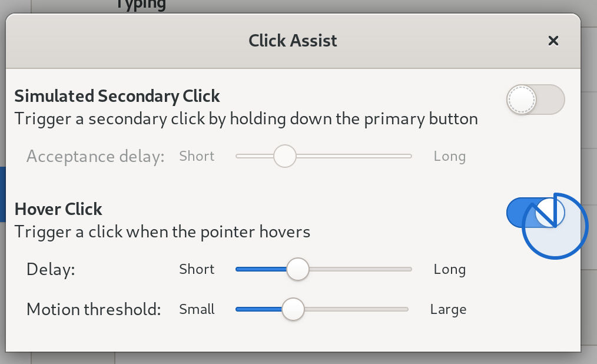
Task: Click the Long label beside Delay slider
Action: click(x=450, y=269)
